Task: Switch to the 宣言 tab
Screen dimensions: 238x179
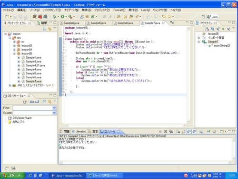Action: pyautogui.click(x=93, y=131)
